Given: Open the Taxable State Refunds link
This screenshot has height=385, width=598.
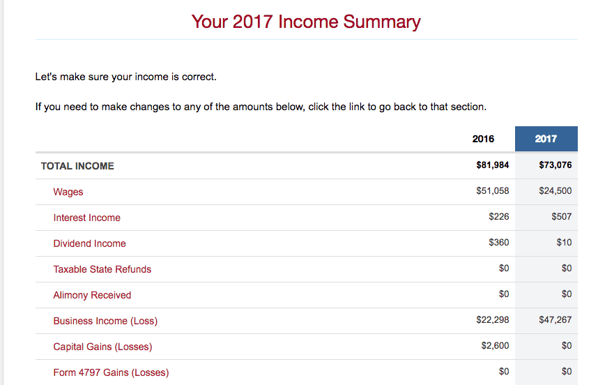Looking at the screenshot, I should tap(102, 269).
